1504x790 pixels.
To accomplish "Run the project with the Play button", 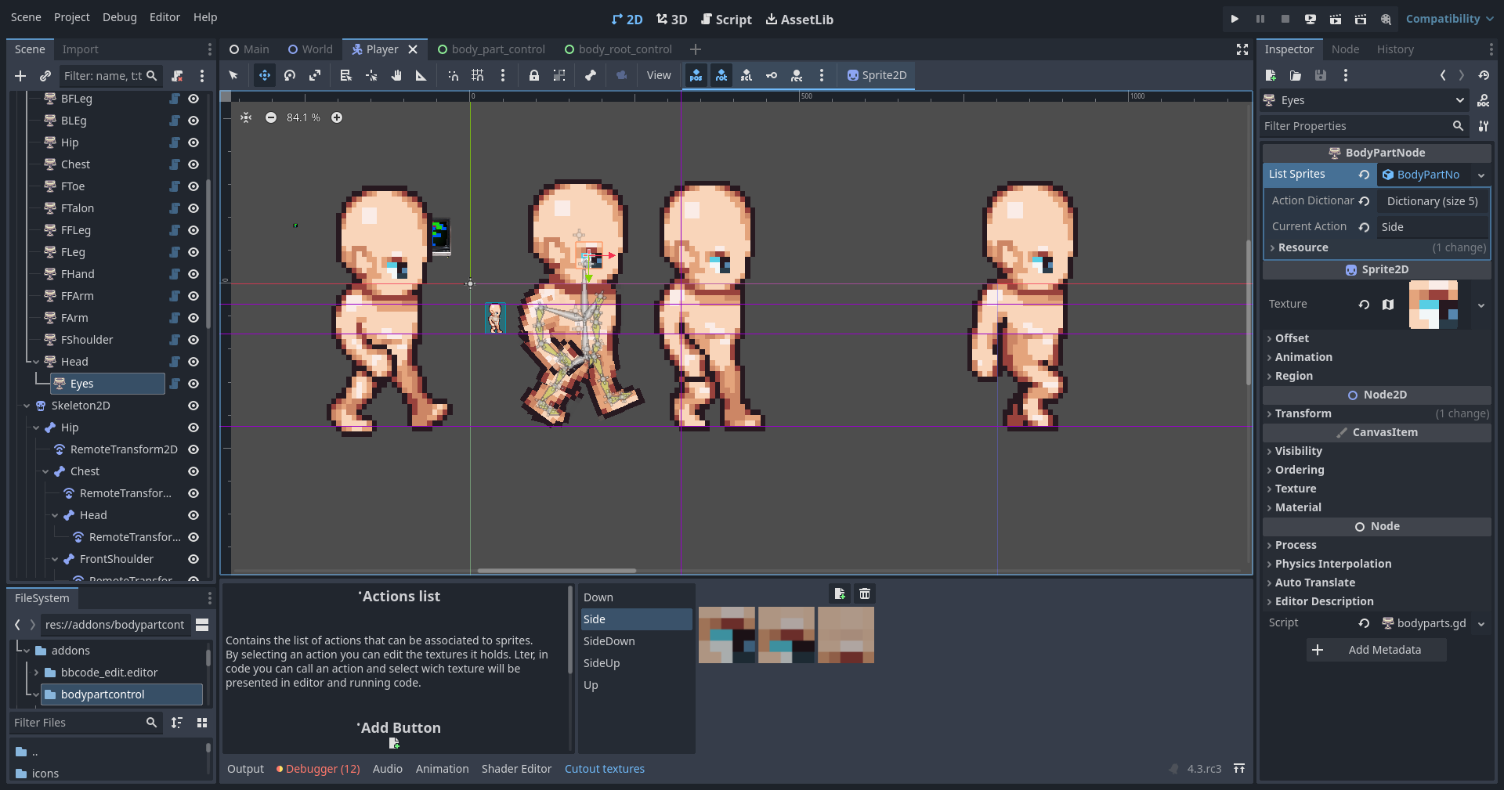I will (x=1235, y=19).
